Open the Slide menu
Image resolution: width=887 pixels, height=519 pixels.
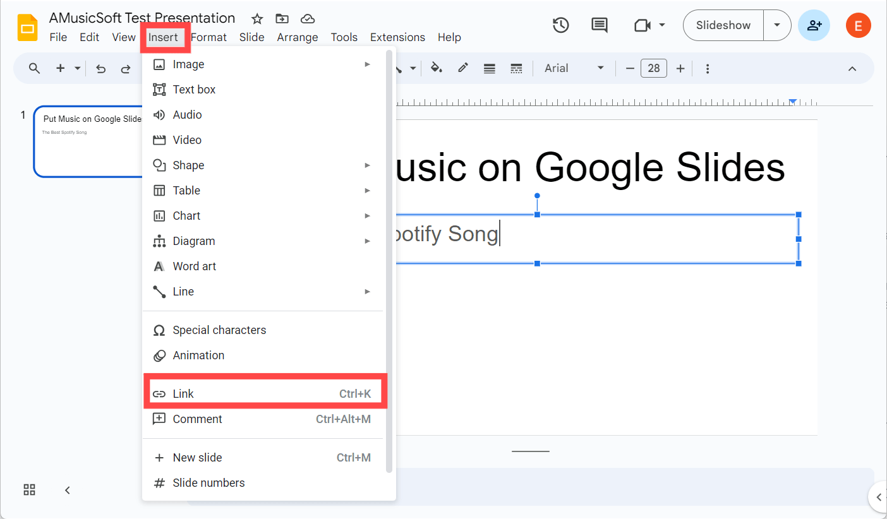point(252,37)
